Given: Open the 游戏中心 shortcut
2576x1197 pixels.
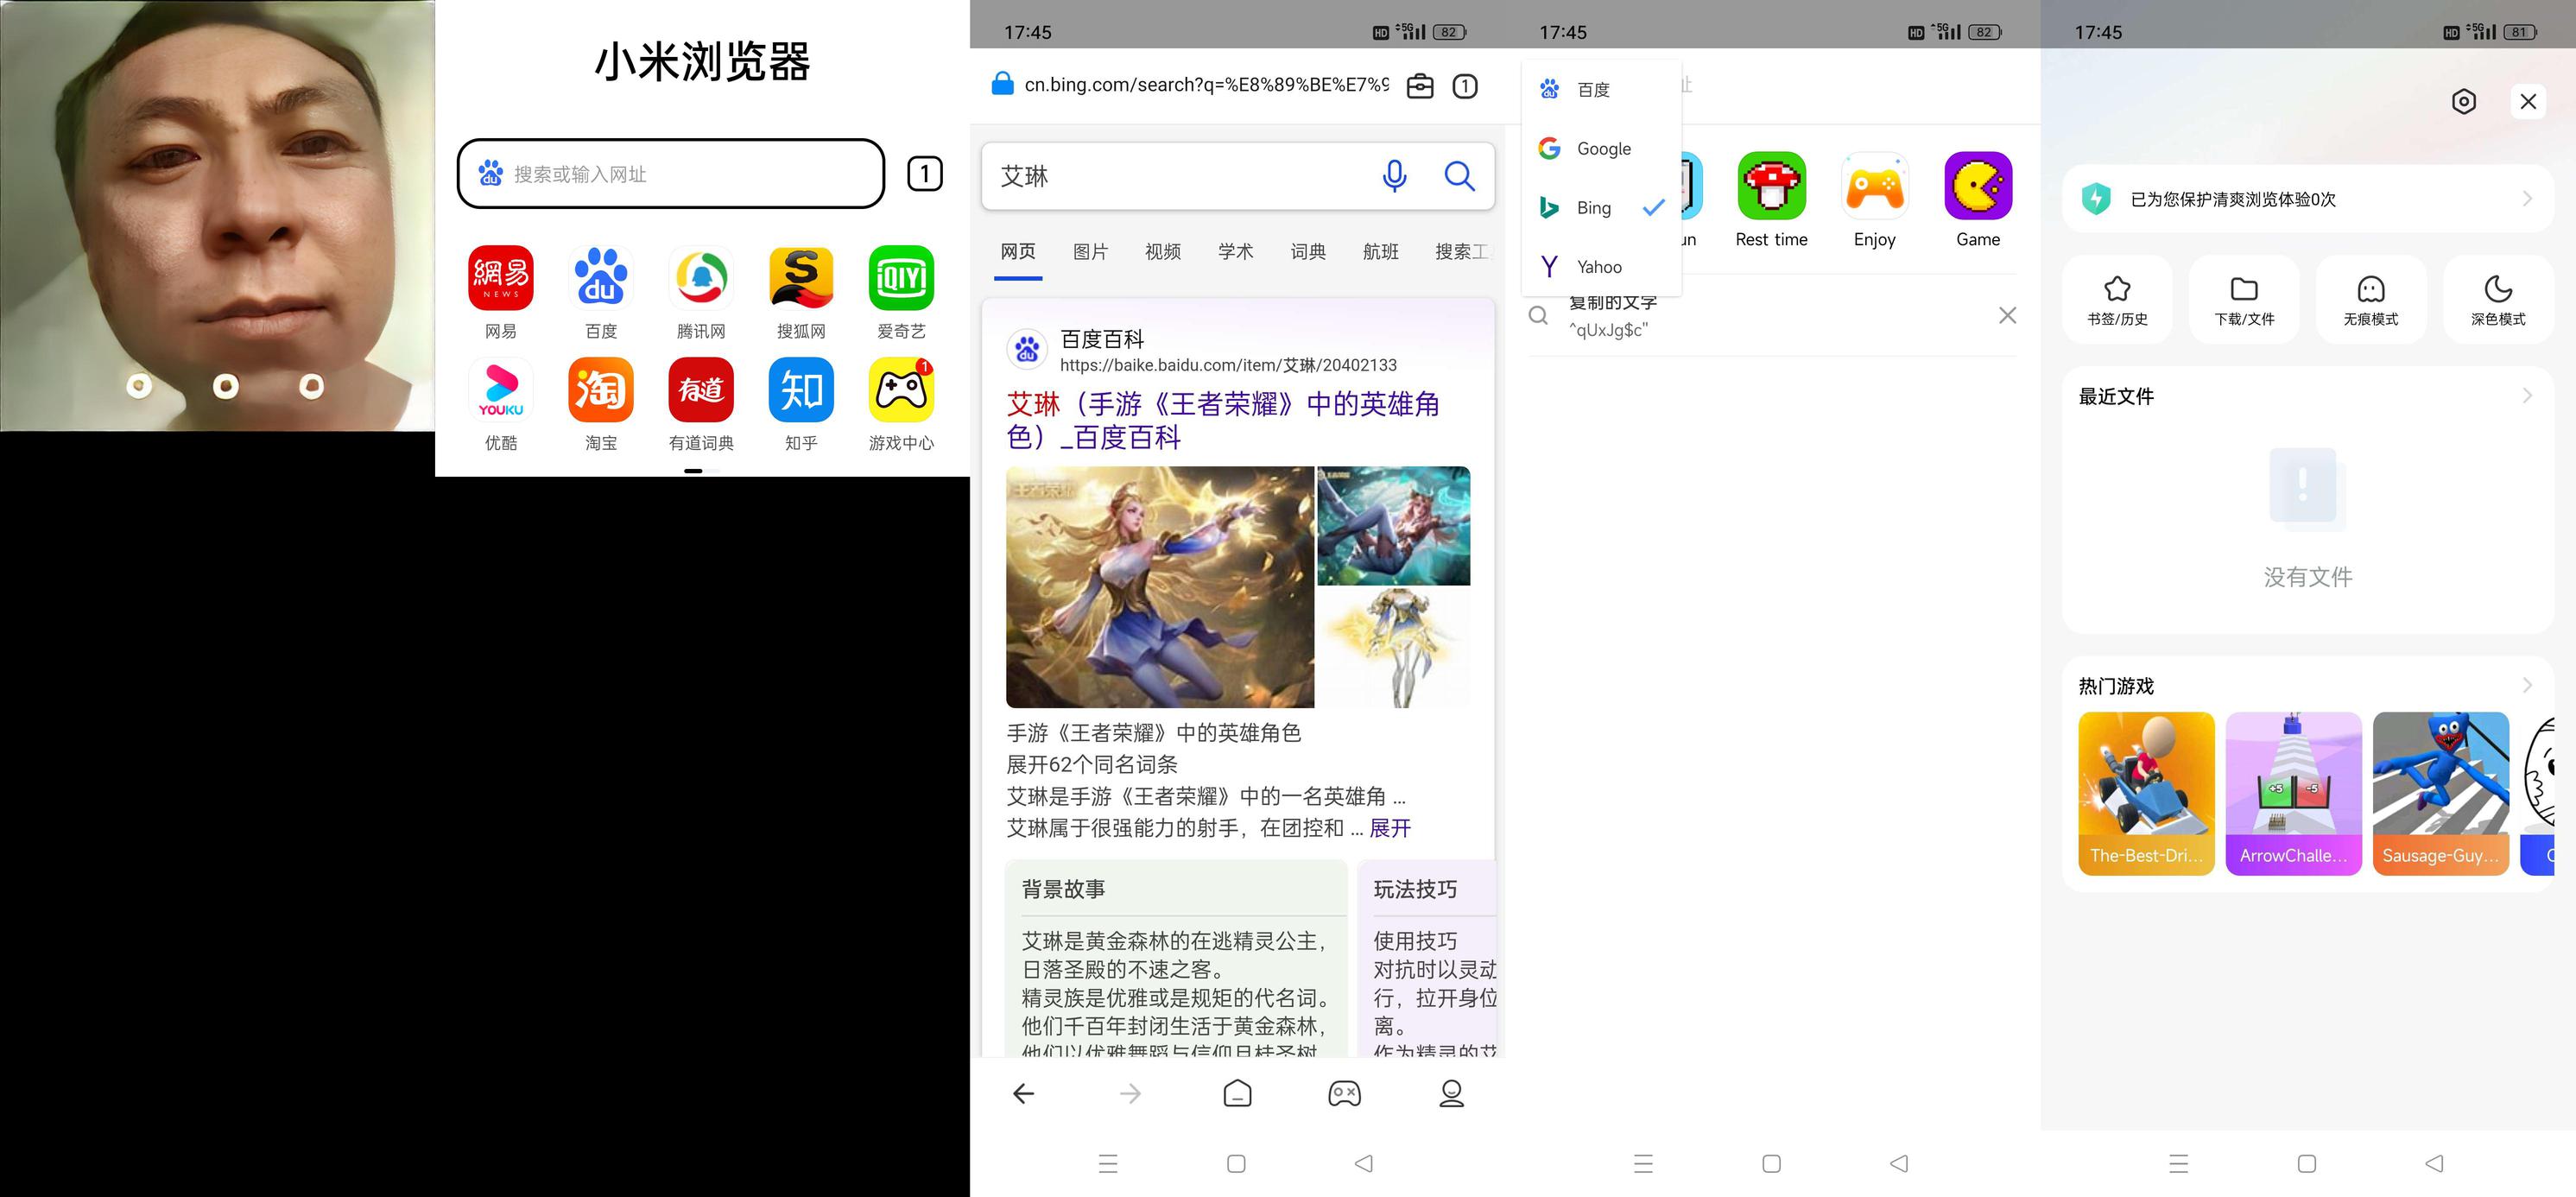Looking at the screenshot, I should click(901, 390).
